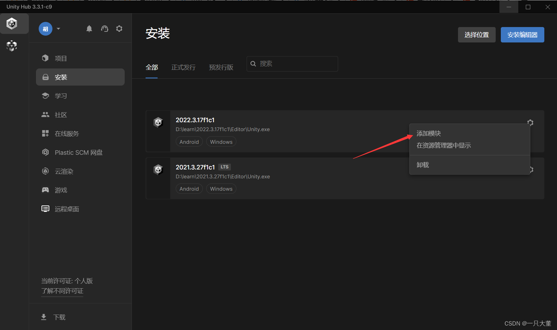Click 选择位置 button

pos(477,35)
